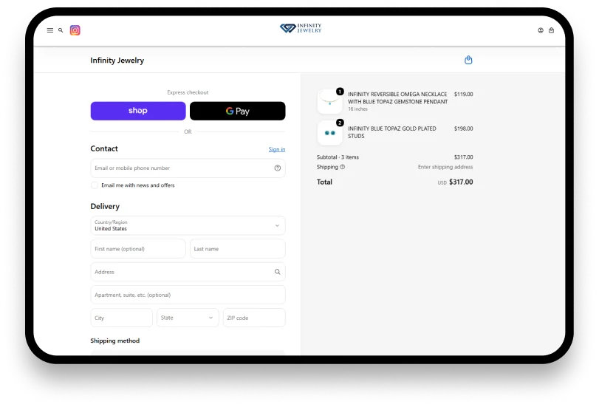The height and width of the screenshot is (407, 599).
Task: Open the hamburger menu icon
Action: coord(50,30)
